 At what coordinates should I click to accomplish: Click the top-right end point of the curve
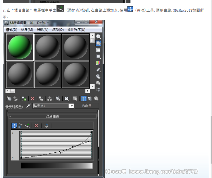91,133
